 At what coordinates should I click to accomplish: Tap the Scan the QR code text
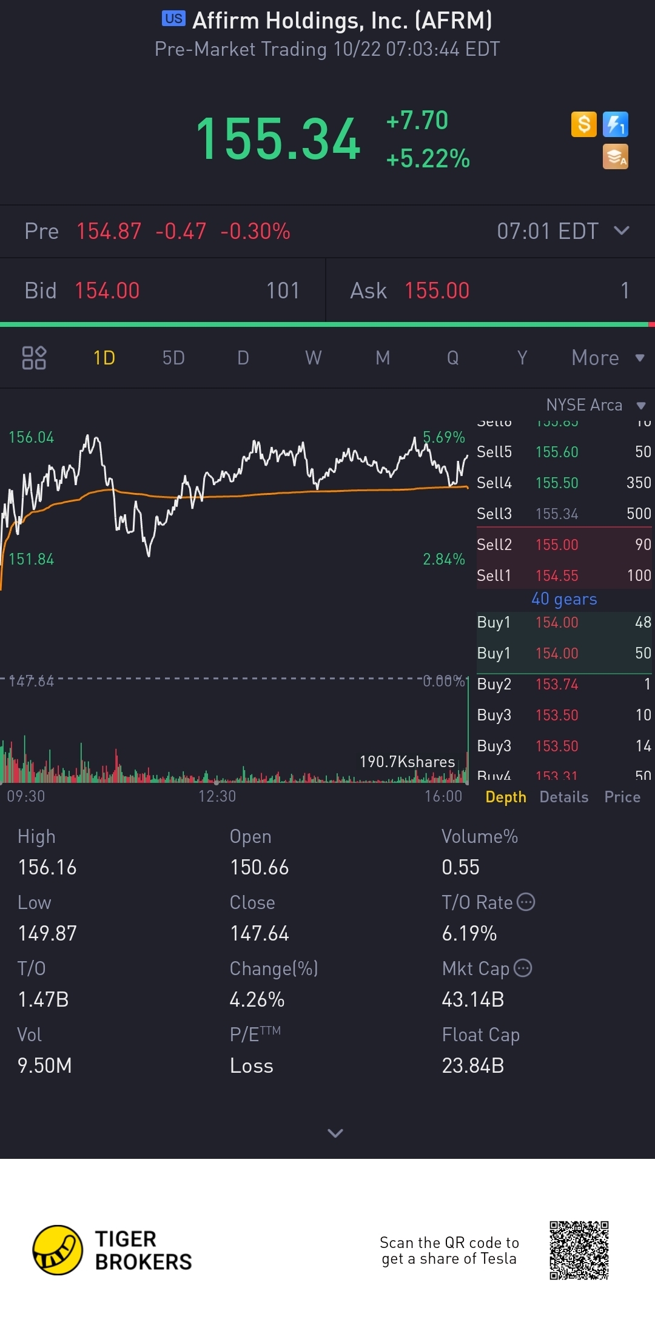(449, 1250)
